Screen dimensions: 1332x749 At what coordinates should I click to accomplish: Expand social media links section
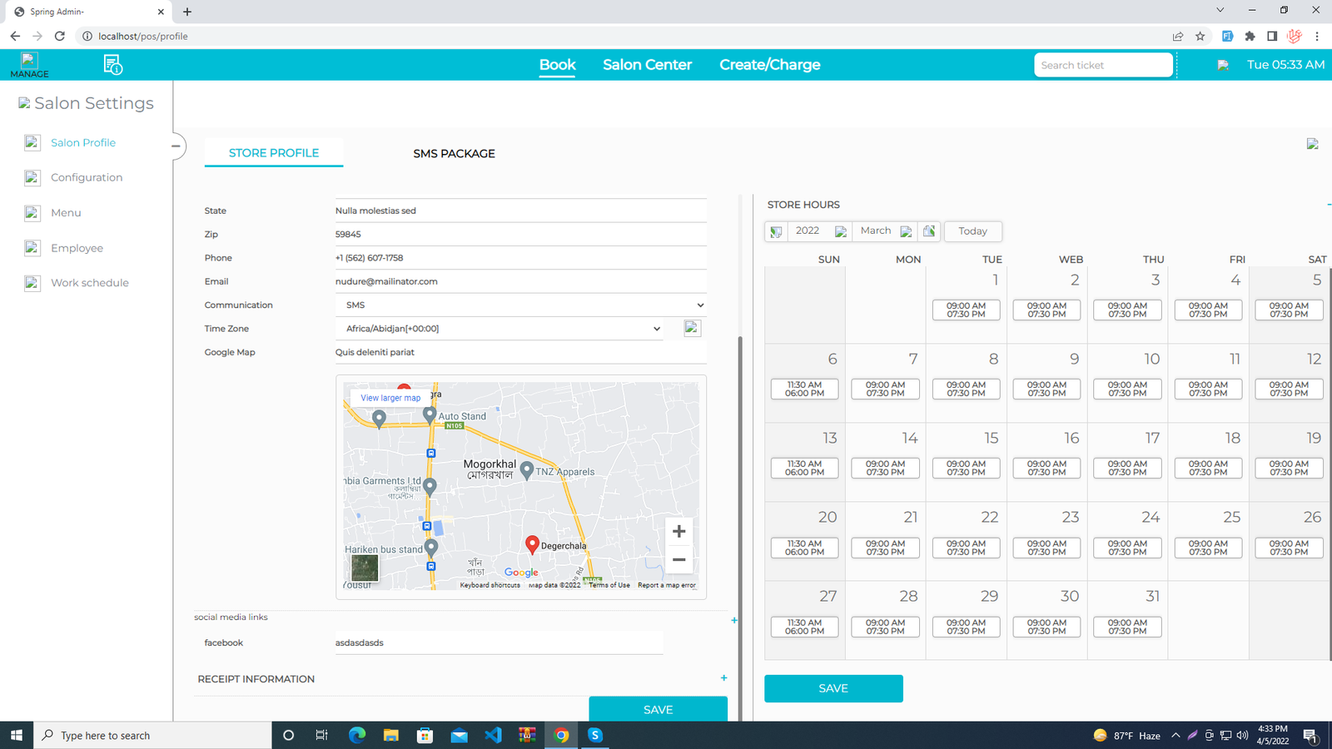click(733, 620)
